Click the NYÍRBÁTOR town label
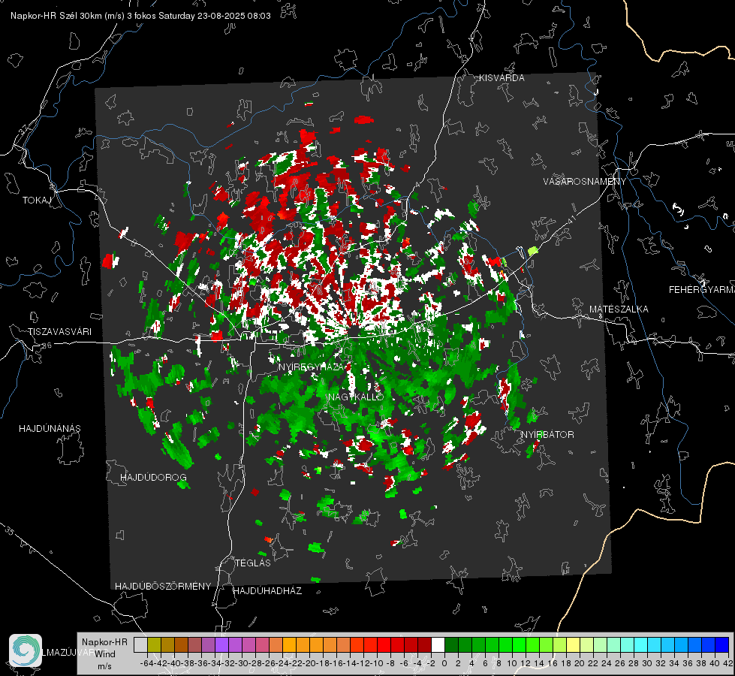735x676 pixels. click(x=547, y=435)
